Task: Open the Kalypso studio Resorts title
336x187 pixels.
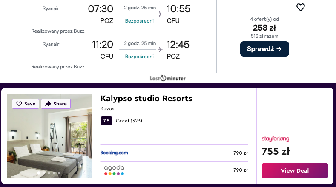Action: click(x=146, y=99)
